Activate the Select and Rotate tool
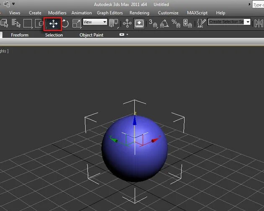264x211 pixels. (x=65, y=23)
